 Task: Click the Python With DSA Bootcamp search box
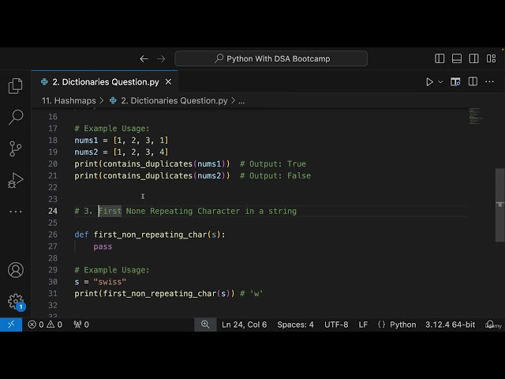271,58
